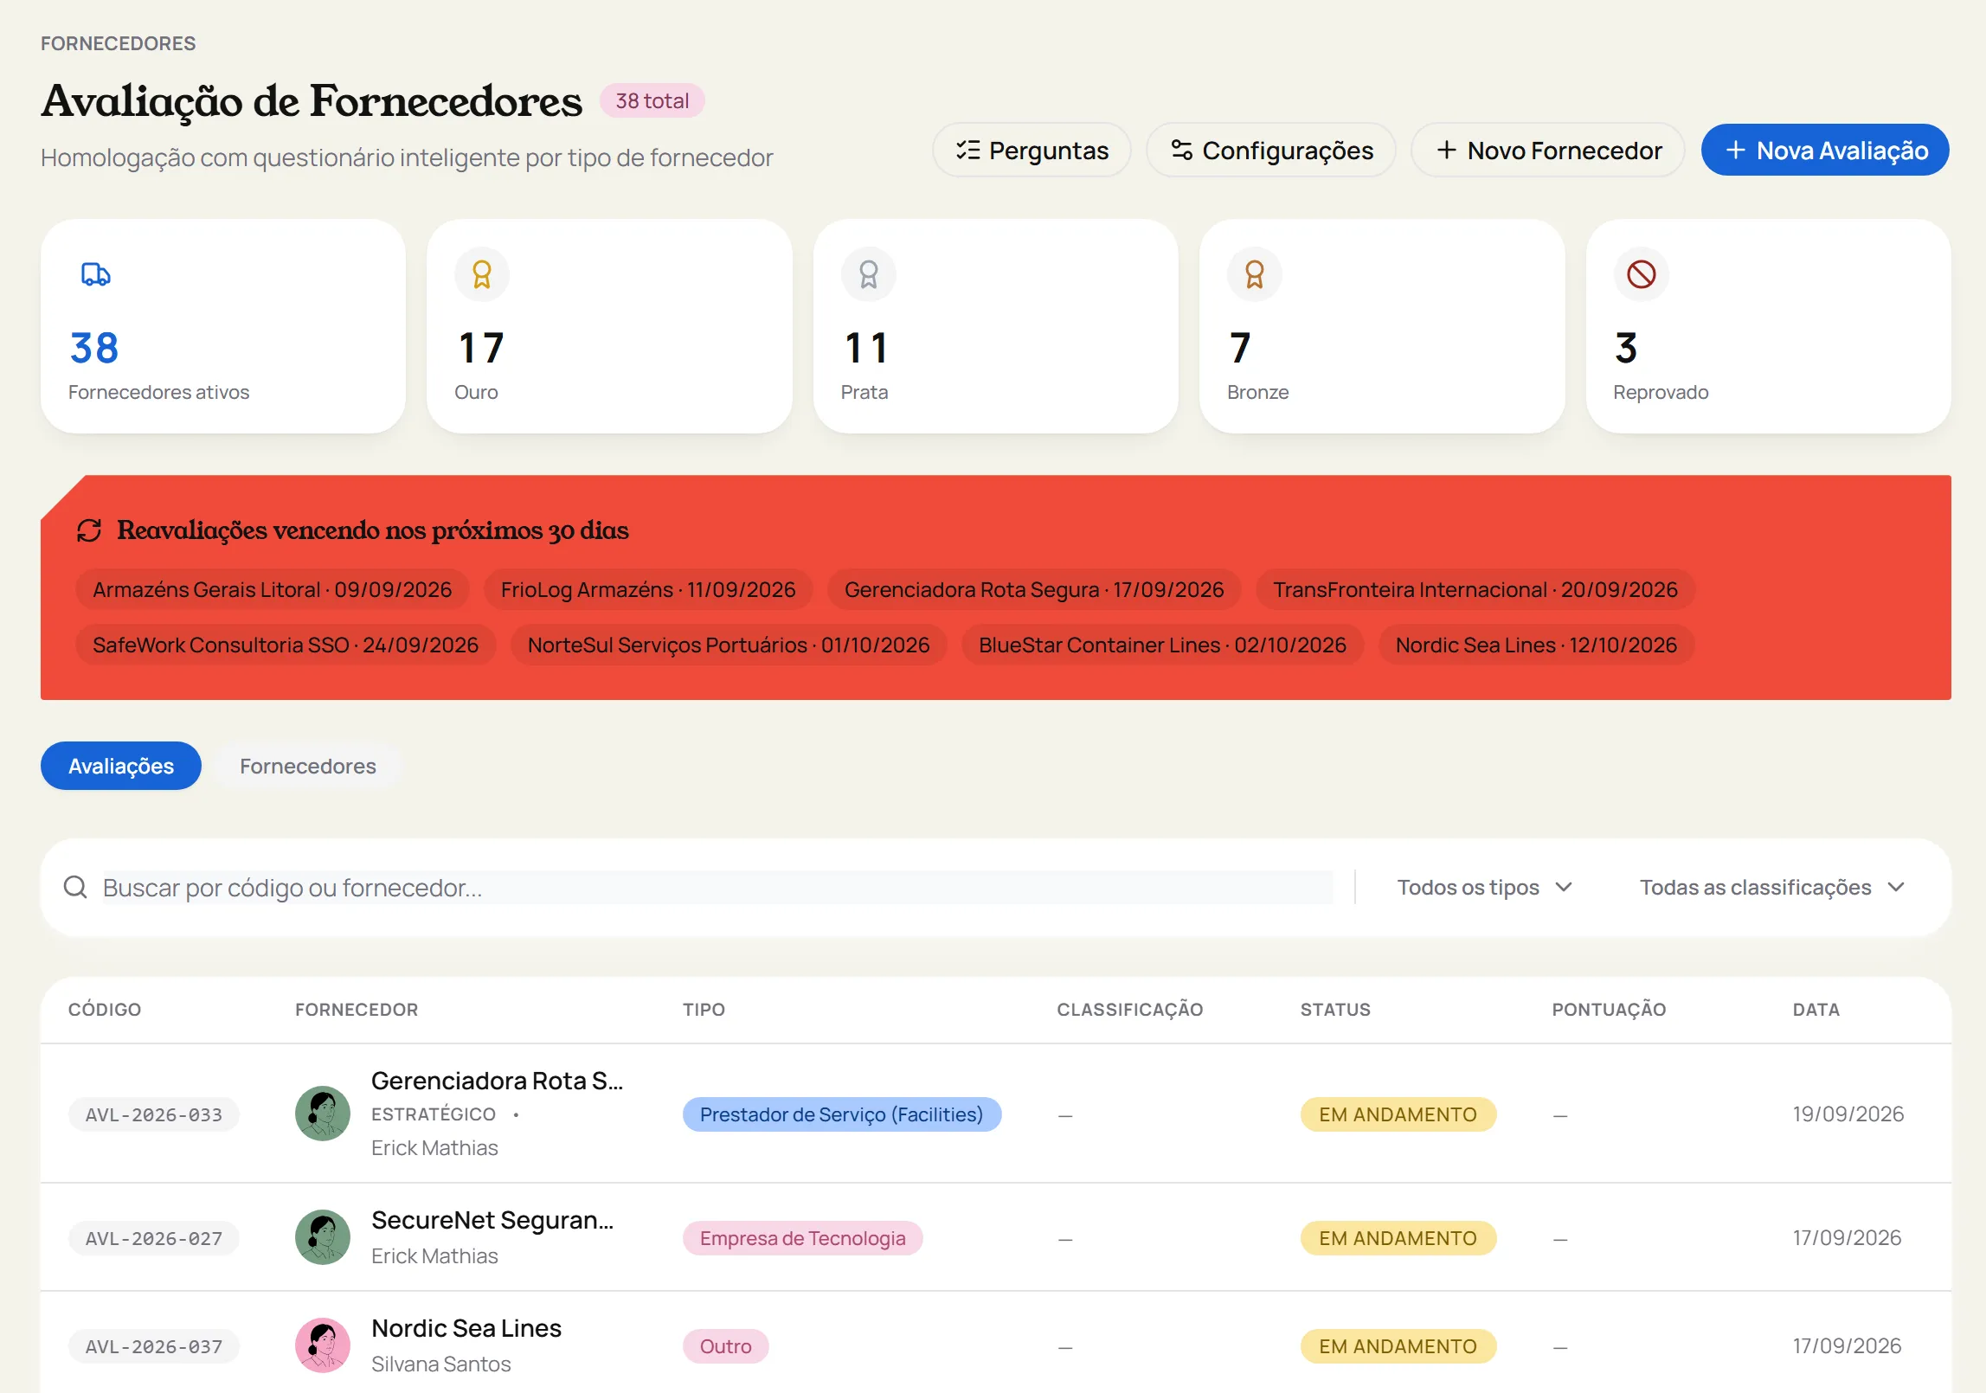Click SafeWork Consultoria SSO · 24/09/2026 chip
This screenshot has height=1393, width=1986.
[x=286, y=645]
